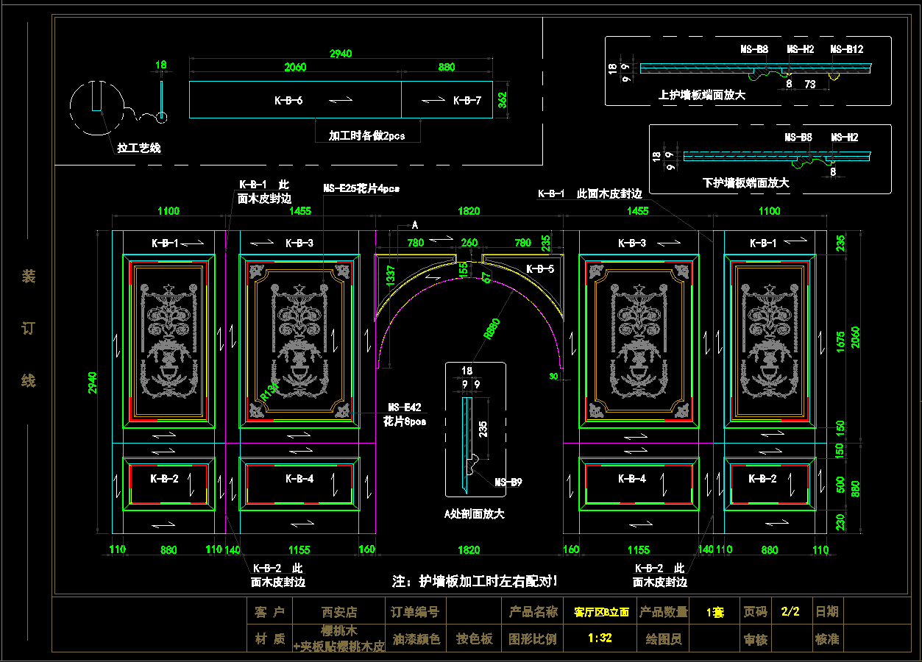Select the MS-E25花片4pcs annotation
Screen dimensions: 922x662
[361, 188]
